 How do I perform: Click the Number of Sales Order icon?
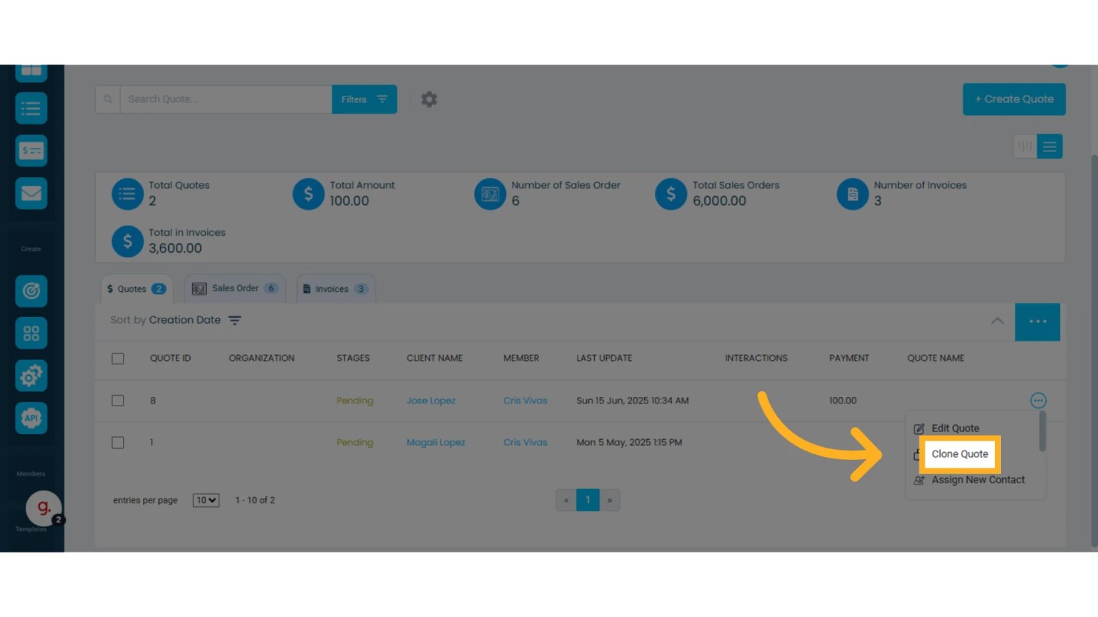point(490,194)
